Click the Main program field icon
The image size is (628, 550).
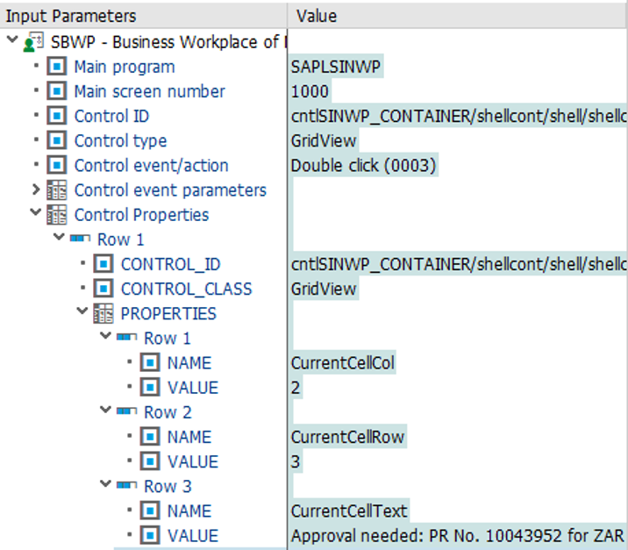[57, 67]
